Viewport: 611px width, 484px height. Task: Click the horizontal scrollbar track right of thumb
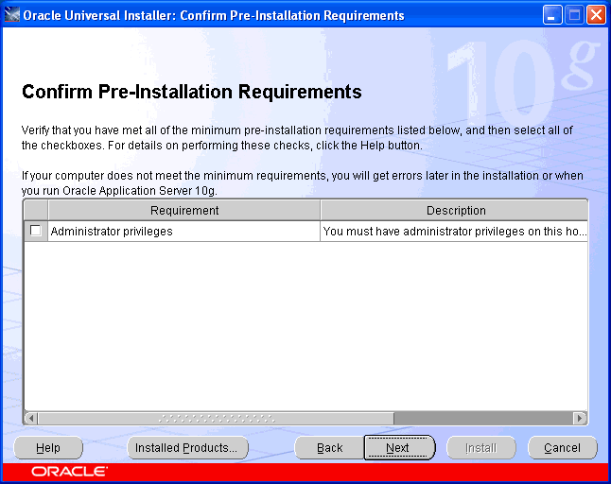pos(483,419)
